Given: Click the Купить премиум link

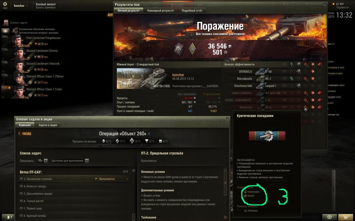Looking at the screenshot, I should point(45,8).
